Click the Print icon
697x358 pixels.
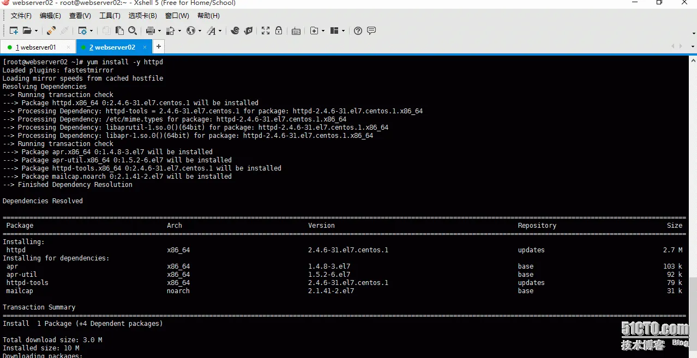click(150, 31)
